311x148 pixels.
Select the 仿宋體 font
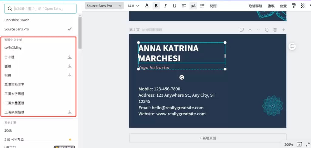(9, 57)
